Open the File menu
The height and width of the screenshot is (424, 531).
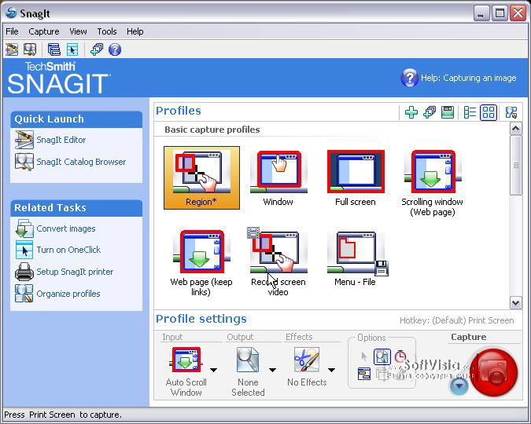click(12, 31)
